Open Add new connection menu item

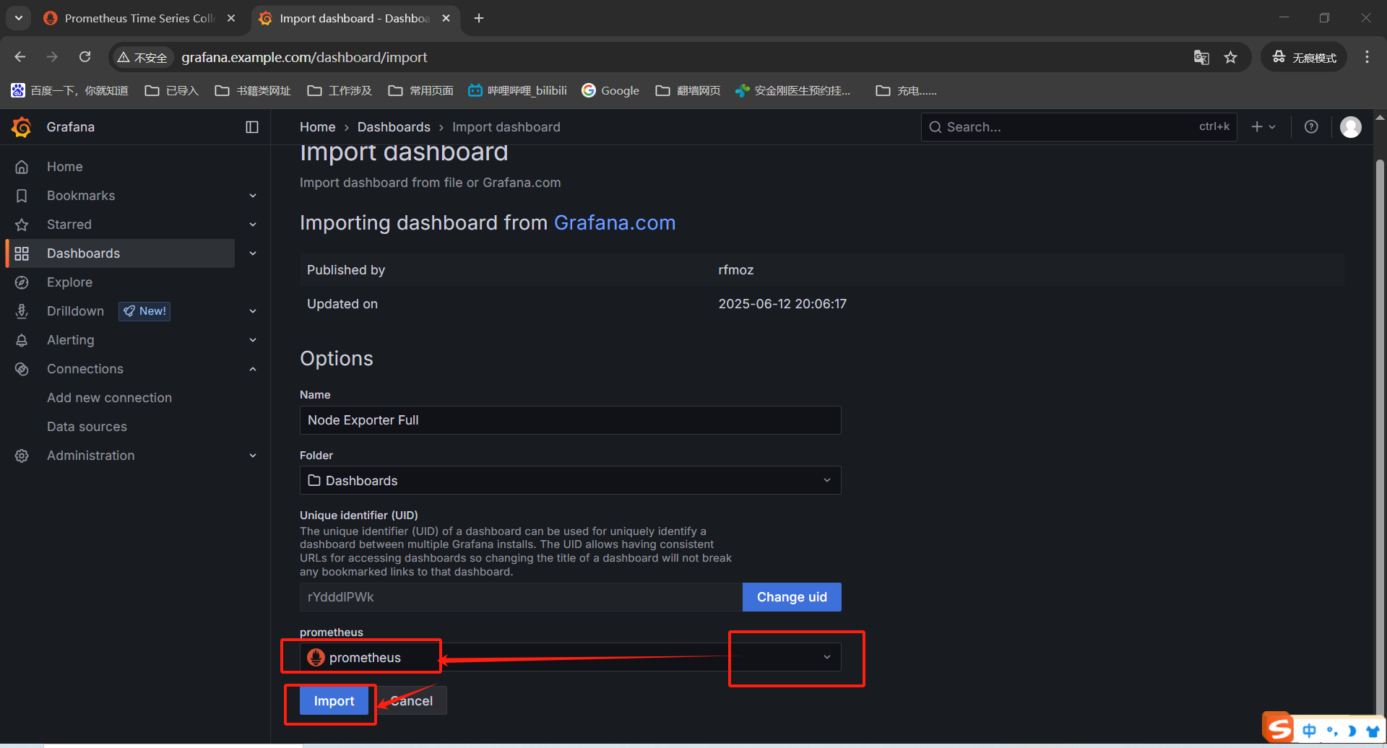click(x=109, y=398)
